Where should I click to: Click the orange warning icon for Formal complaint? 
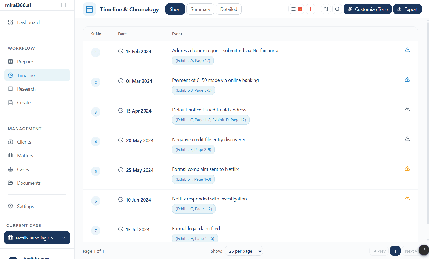407,169
